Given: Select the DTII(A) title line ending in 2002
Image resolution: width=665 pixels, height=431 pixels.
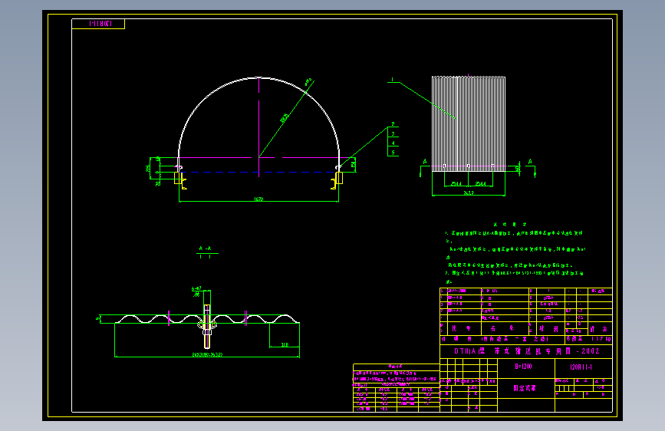Looking at the screenshot, I should pyautogui.click(x=527, y=351).
